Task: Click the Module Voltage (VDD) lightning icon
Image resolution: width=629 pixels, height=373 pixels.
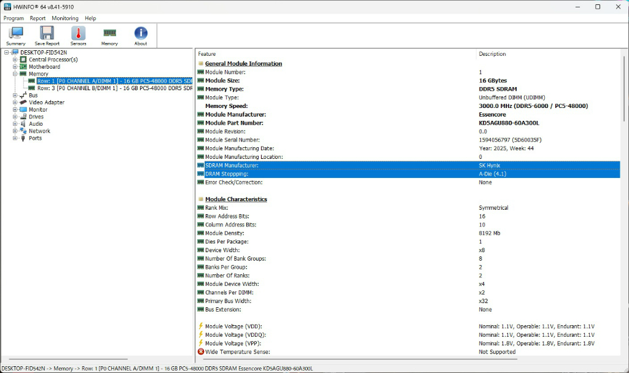Action: point(201,326)
